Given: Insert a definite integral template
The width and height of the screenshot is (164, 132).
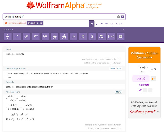Looking at the screenshot, I should 83,36.
